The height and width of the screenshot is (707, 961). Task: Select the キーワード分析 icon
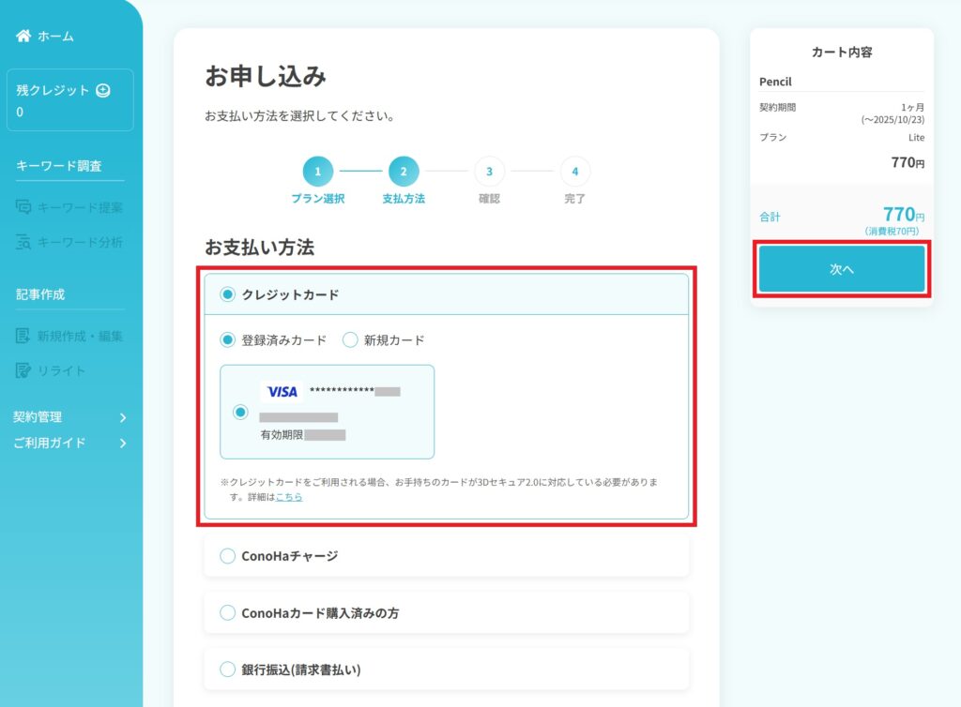24,243
